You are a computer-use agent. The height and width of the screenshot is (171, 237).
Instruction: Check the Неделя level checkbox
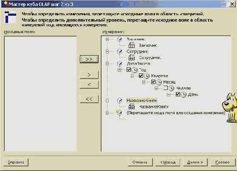pos(166,88)
